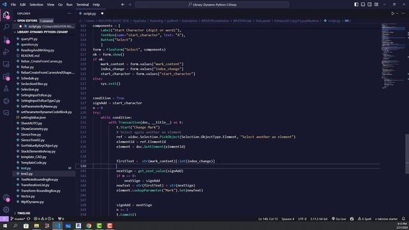
Task: Click the Ln 140, Col 13 position indicator
Action: (268, 218)
